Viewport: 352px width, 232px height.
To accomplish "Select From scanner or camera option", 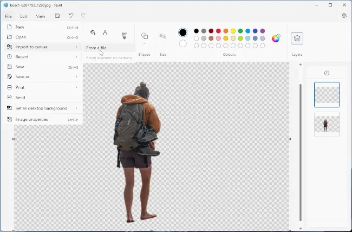I will point(109,58).
